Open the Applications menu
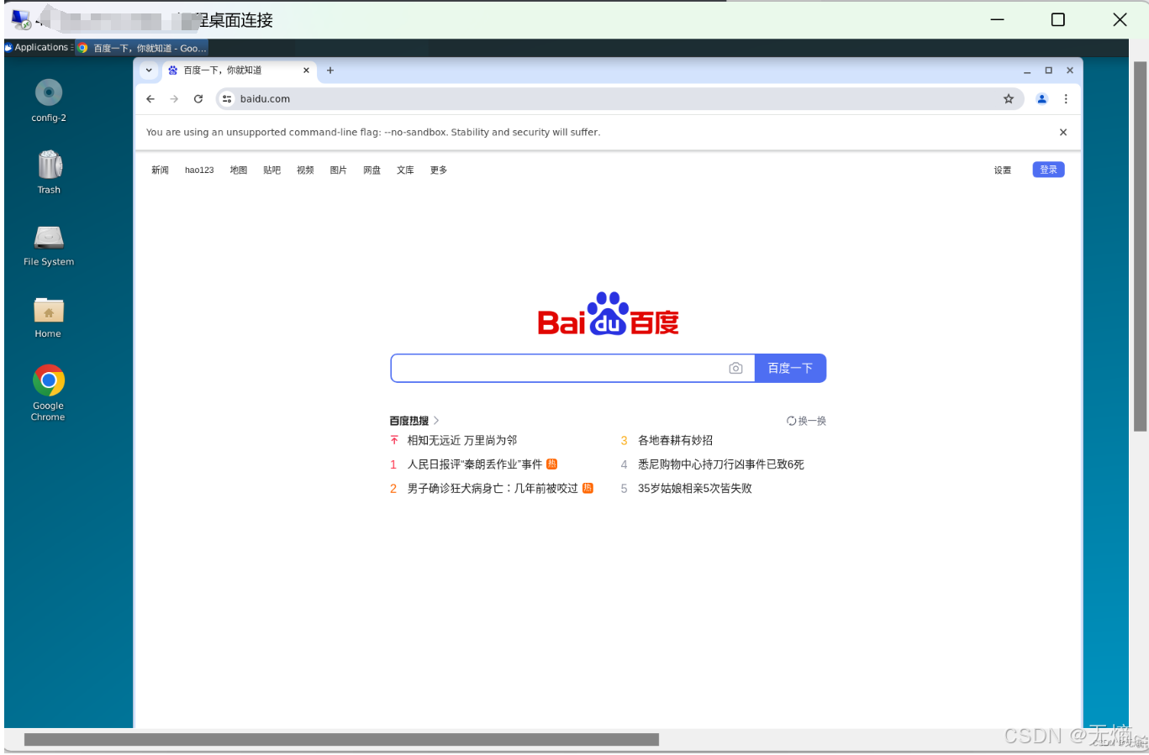 [x=39, y=48]
